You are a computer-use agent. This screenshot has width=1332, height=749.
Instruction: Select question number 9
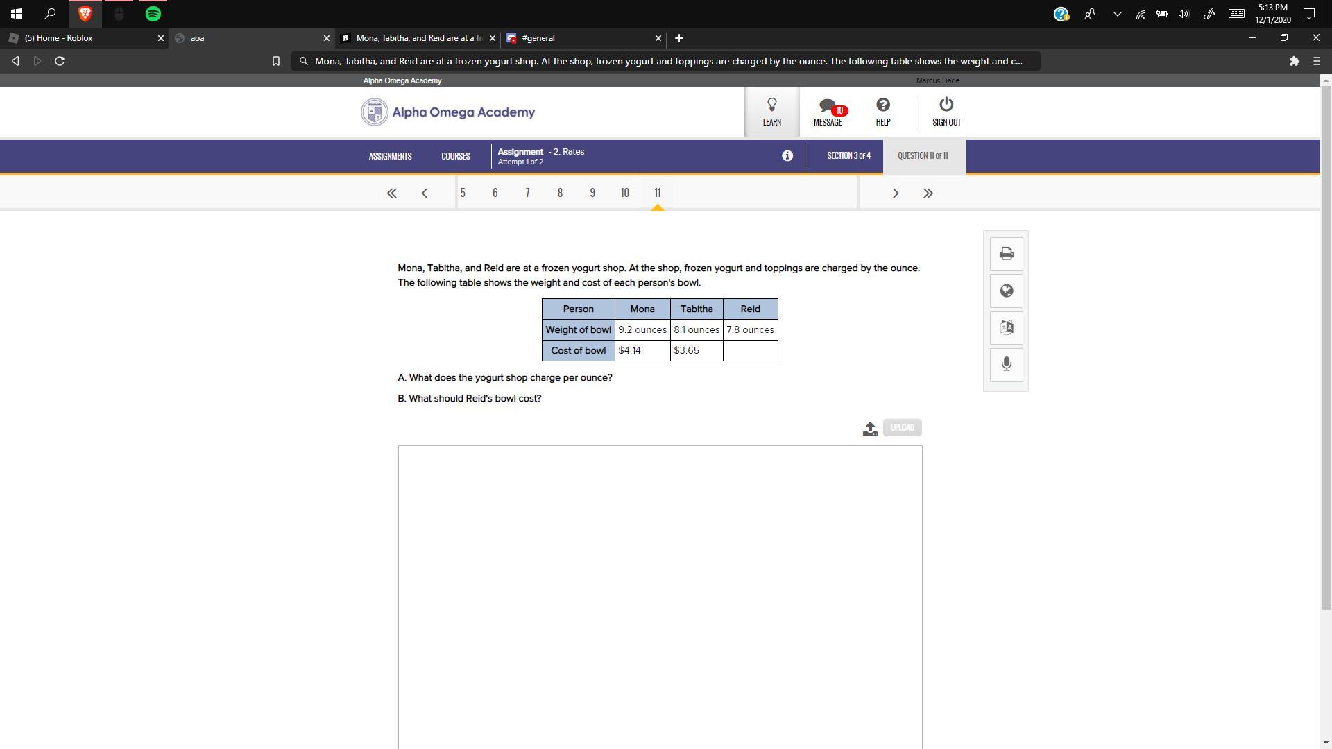tap(592, 193)
